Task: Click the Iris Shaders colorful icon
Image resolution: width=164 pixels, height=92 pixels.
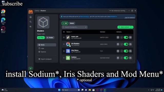Action: click(68, 44)
